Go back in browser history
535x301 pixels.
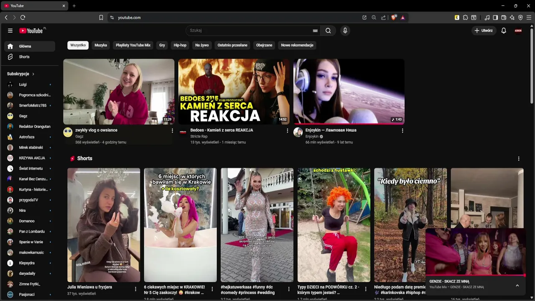[6, 18]
